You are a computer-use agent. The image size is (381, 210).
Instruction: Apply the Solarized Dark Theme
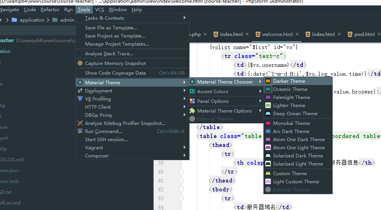pos(298,155)
